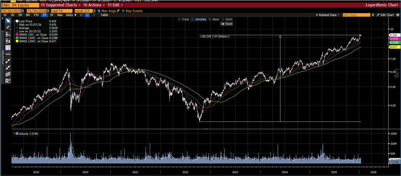Image resolution: width=401 pixels, height=176 pixels.
Task: Select the arrow pointer tool
Action: [x=8, y=21]
